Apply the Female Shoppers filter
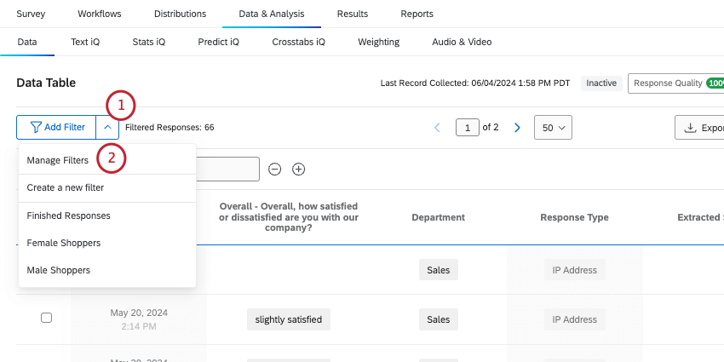Image resolution: width=724 pixels, height=362 pixels. [64, 243]
